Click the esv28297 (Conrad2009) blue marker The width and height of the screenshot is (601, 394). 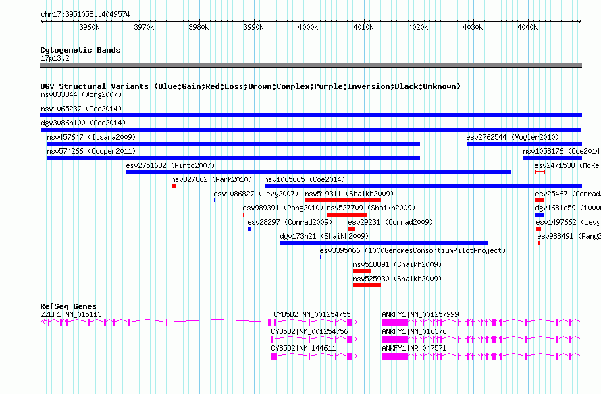pos(250,229)
